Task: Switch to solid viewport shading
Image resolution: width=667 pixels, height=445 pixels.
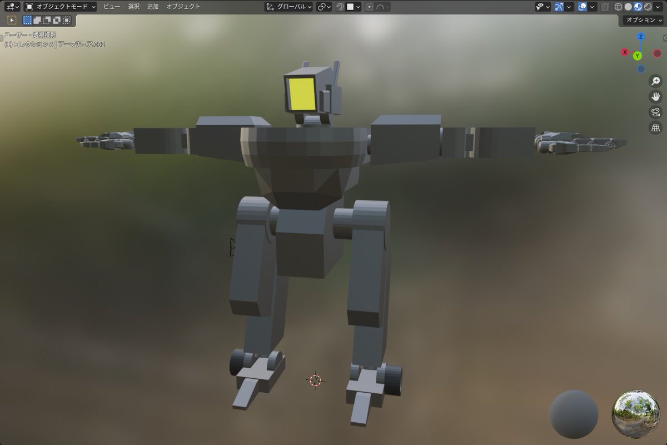Action: (x=628, y=7)
